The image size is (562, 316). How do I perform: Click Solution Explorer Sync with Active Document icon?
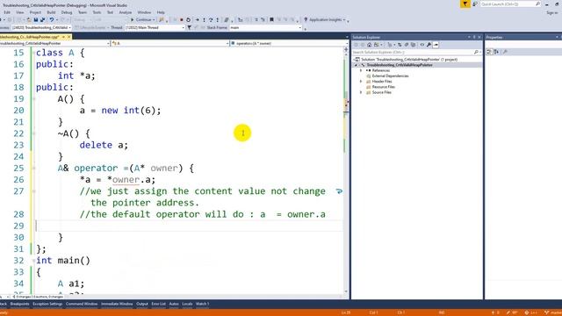pos(400,45)
